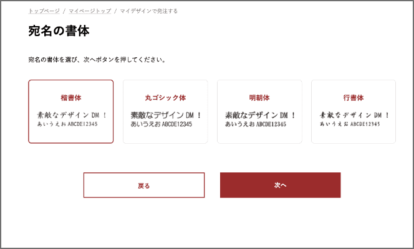Click the マイデザインで発注する breadcrumb text

pyautogui.click(x=148, y=11)
